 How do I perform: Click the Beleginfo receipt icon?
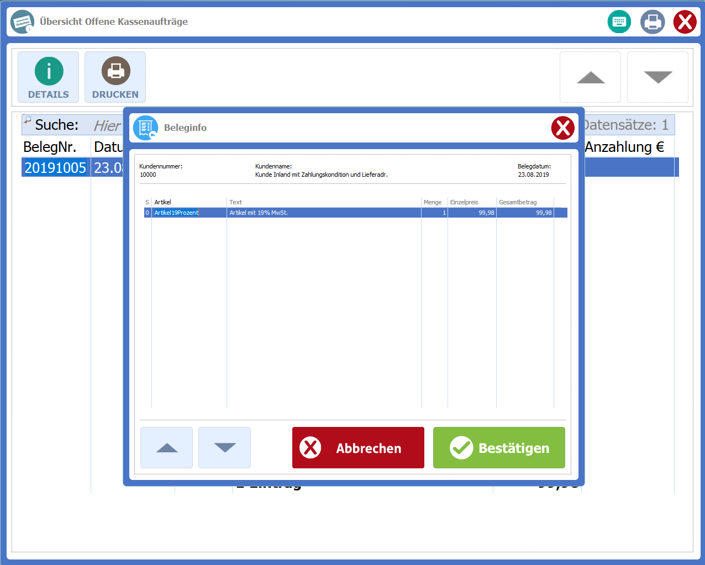coord(145,128)
